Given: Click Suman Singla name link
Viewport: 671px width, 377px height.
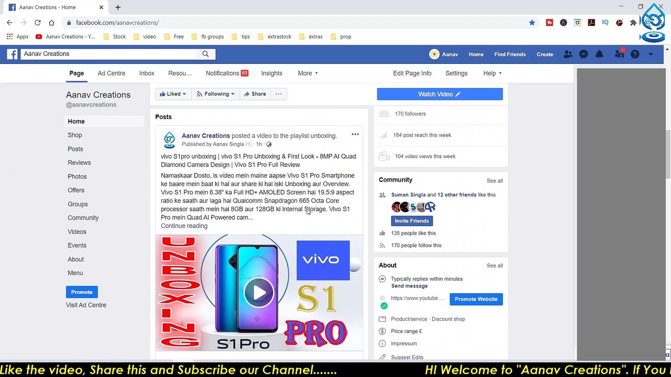Looking at the screenshot, I should [x=408, y=195].
